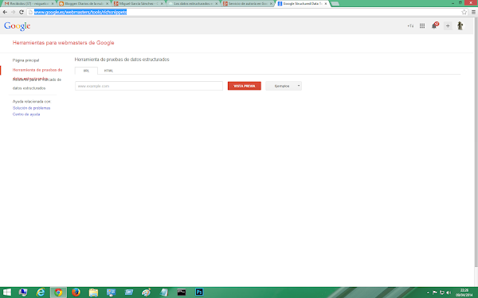Switch to the Los datos estructurados tab
478x298 pixels.
coord(193,4)
